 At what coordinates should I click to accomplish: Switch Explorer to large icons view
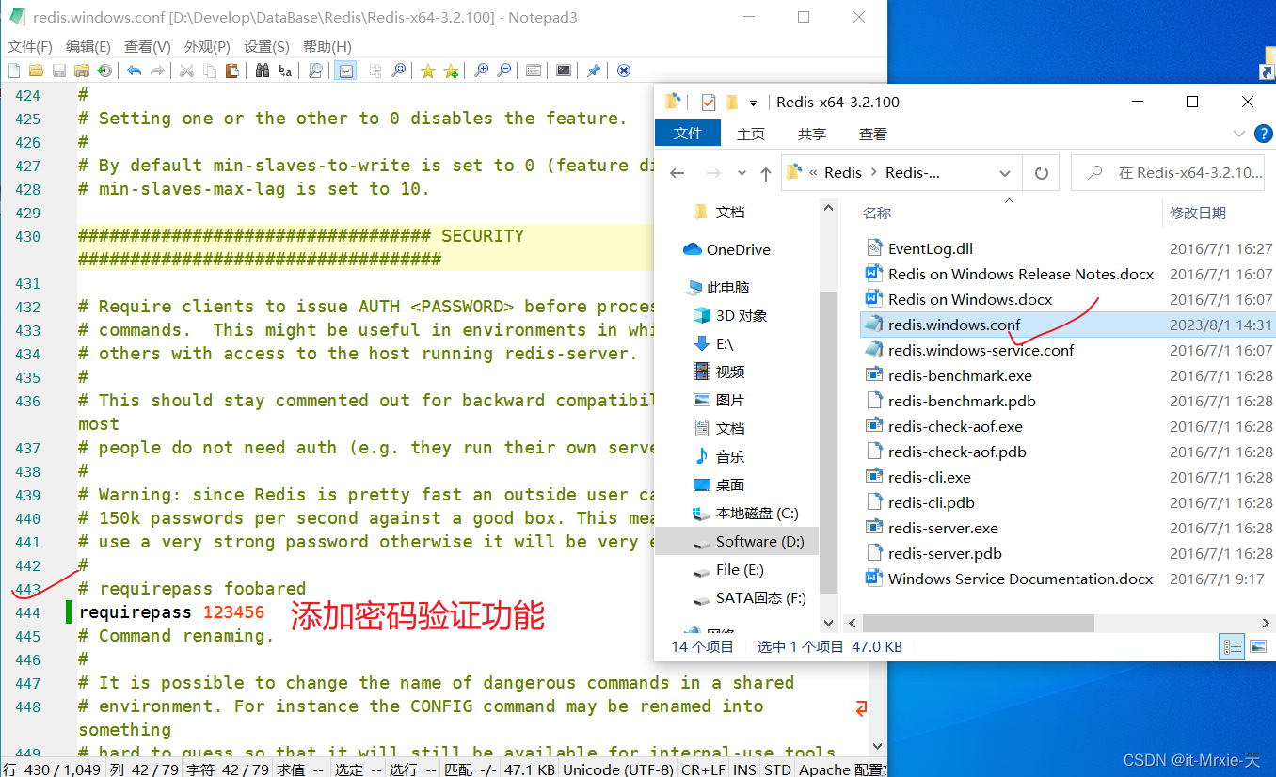(x=1258, y=646)
